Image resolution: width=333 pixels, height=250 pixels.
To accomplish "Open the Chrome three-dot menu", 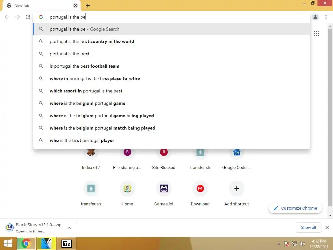I will pos(326,17).
